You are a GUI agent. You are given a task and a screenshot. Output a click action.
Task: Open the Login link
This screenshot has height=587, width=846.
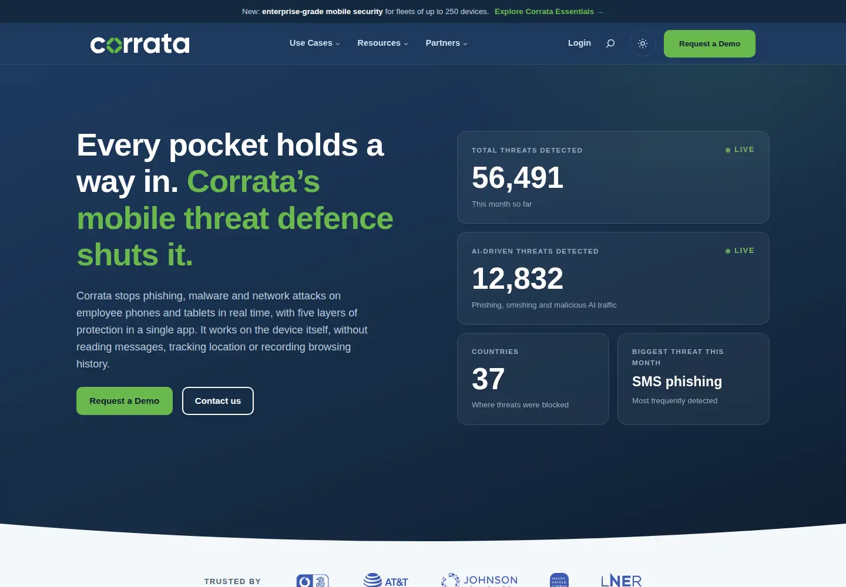point(579,43)
